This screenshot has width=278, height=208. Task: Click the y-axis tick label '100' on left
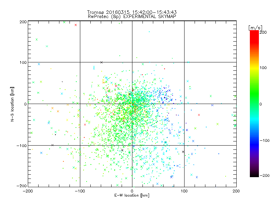point(23,62)
